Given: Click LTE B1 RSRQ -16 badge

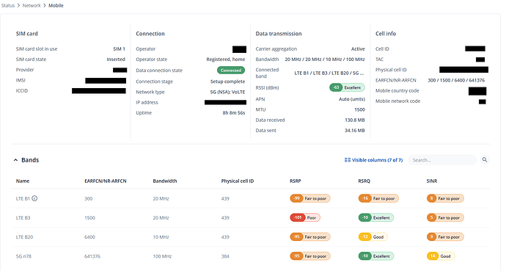Looking at the screenshot, I should [378, 198].
